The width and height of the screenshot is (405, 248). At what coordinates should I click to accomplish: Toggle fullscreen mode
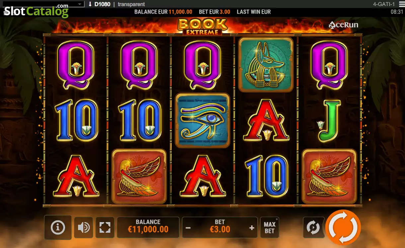pyautogui.click(x=105, y=228)
